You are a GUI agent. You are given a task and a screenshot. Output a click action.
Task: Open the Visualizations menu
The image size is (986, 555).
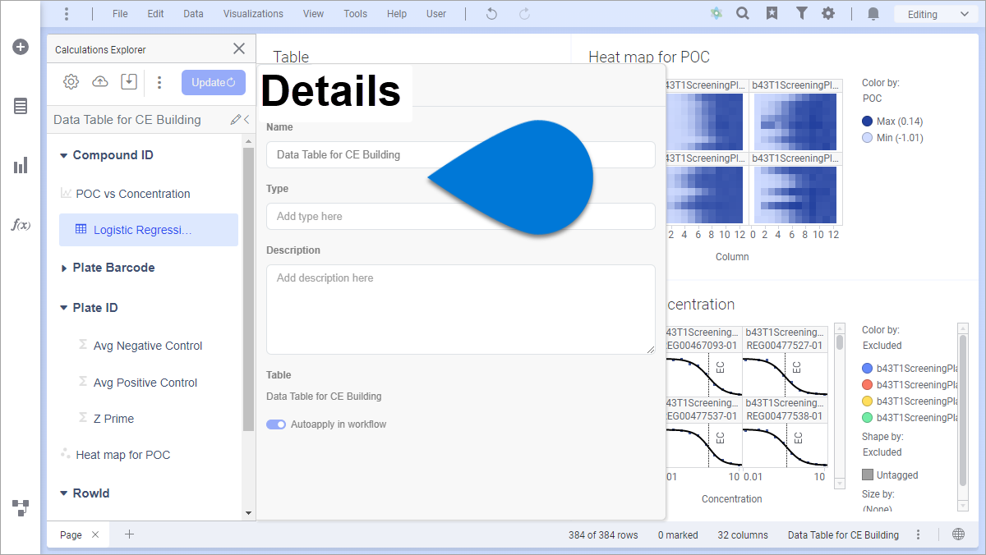[x=253, y=14]
